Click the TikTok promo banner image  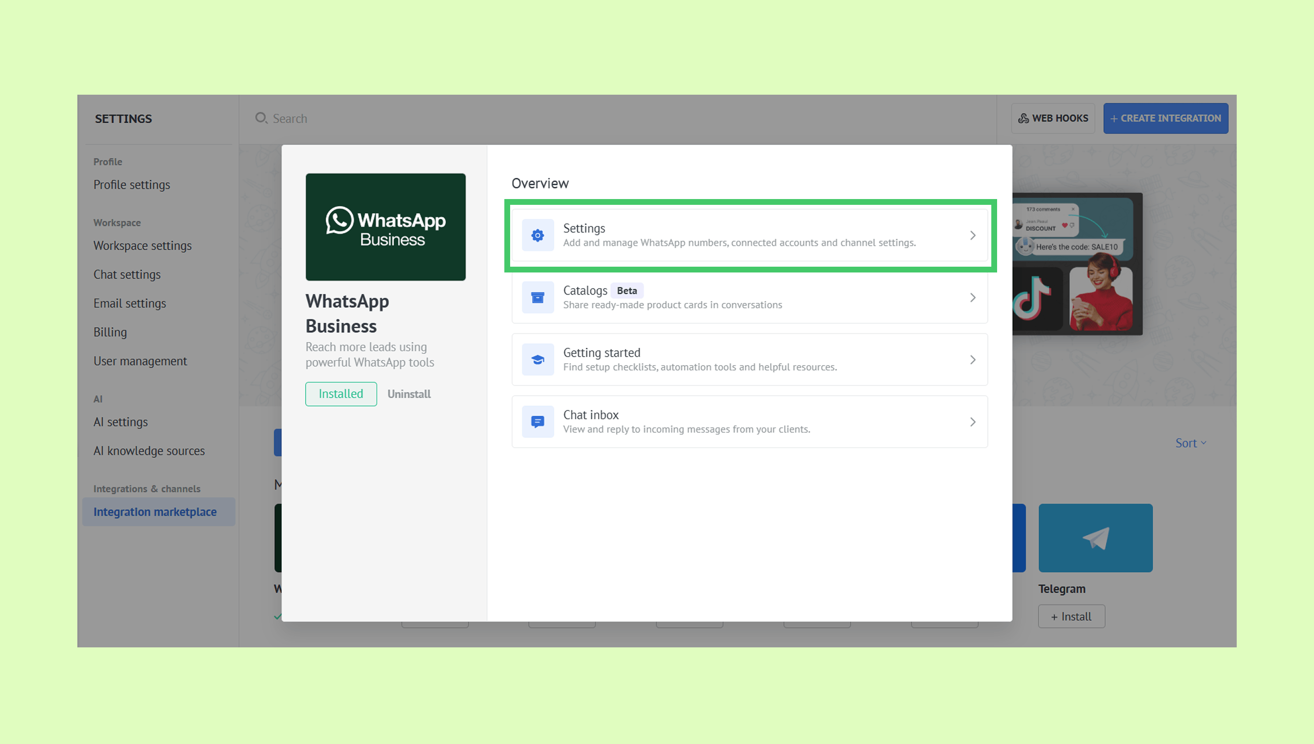point(1077,264)
